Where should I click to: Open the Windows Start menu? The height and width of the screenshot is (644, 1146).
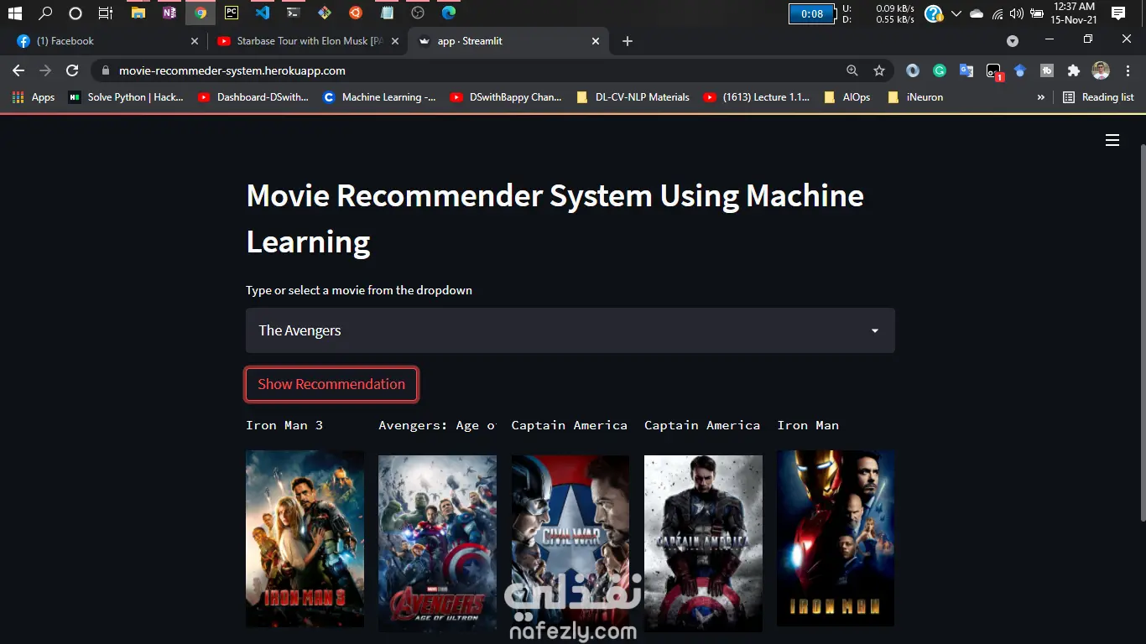(14, 13)
